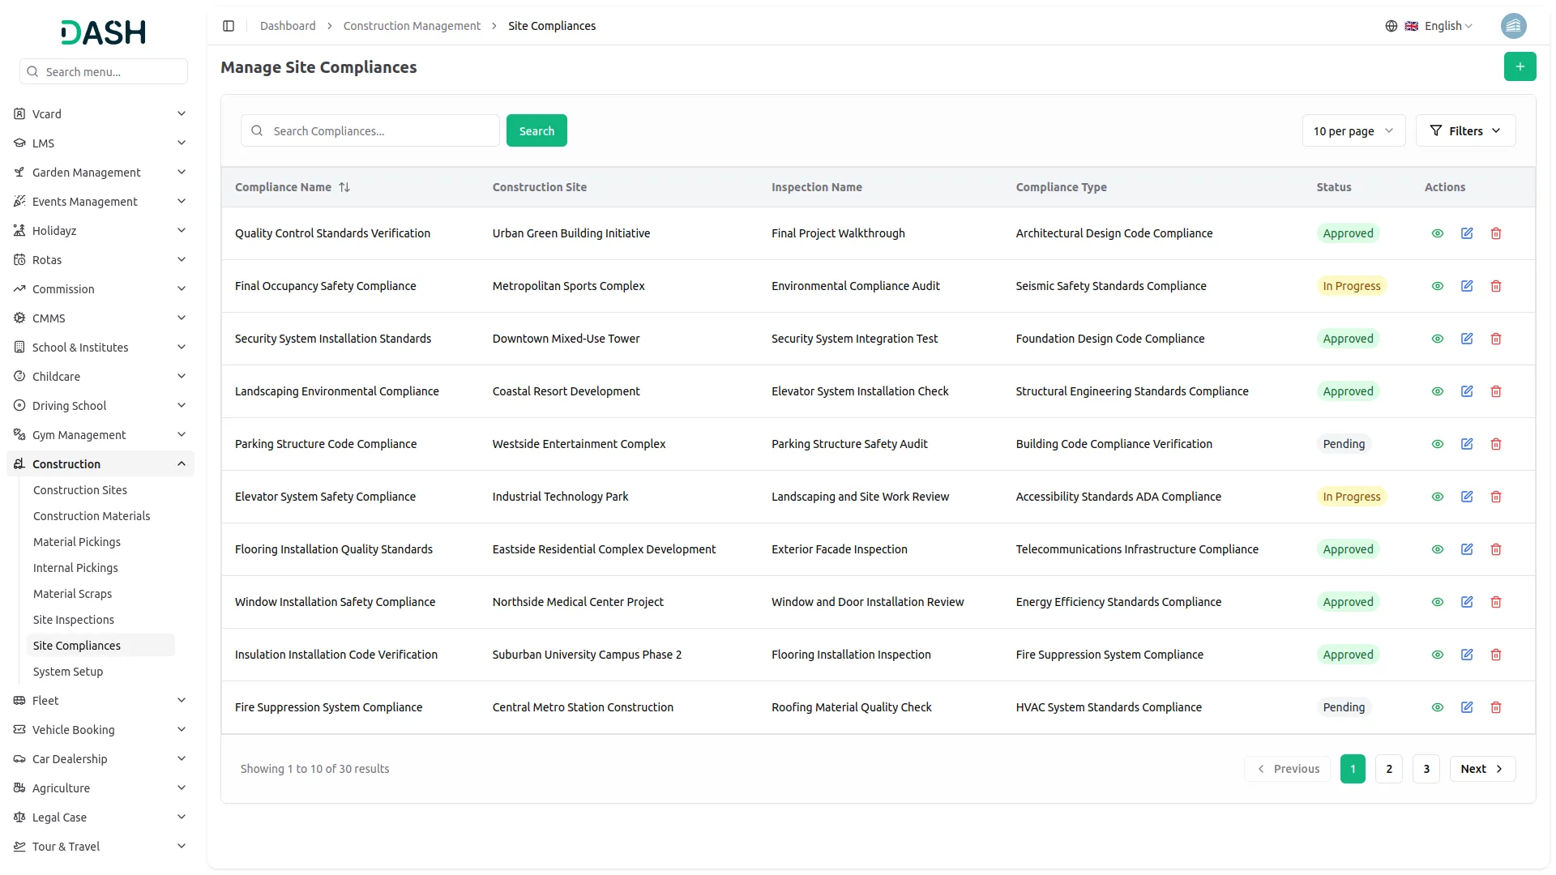Click the green add compliance plus button
Image resolution: width=1556 pixels, height=875 pixels.
(x=1520, y=66)
